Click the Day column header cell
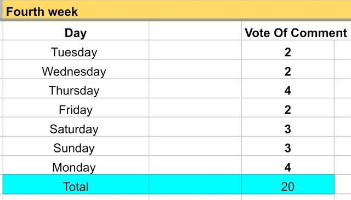Image resolution: width=351 pixels, height=200 pixels. click(x=76, y=31)
